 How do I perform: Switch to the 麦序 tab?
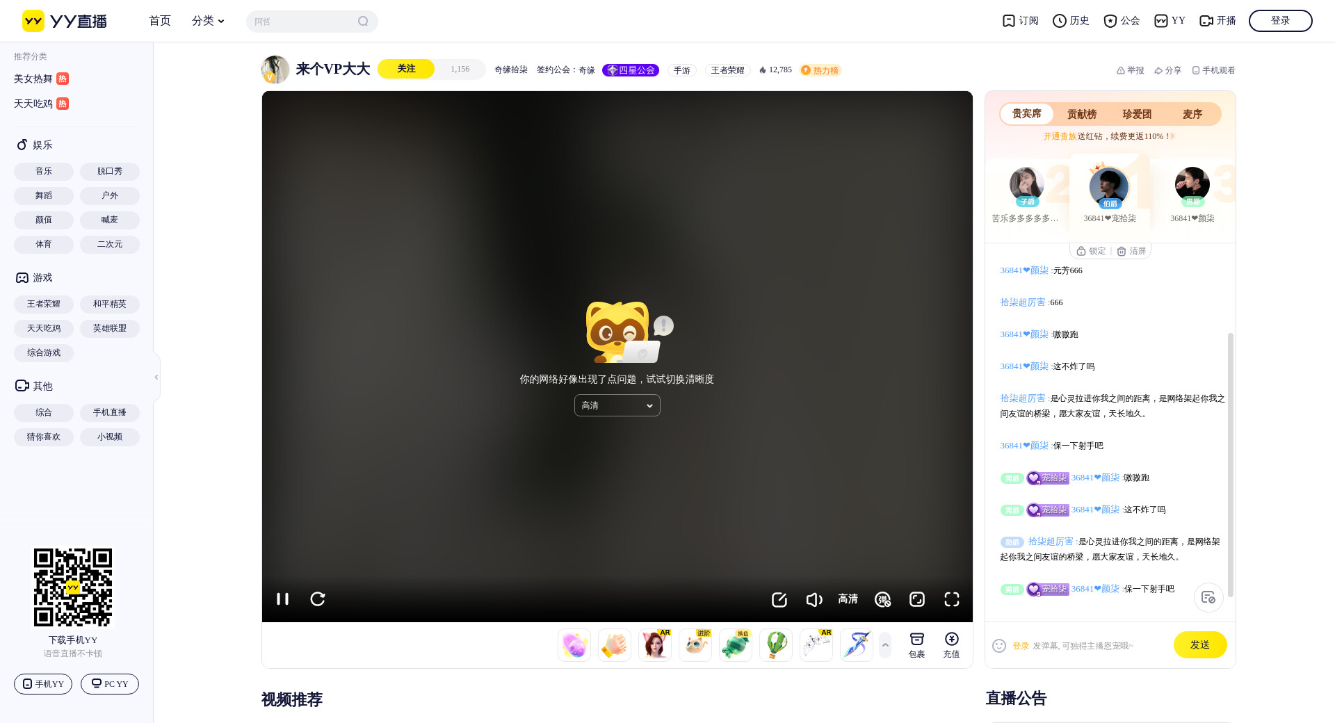click(x=1192, y=114)
